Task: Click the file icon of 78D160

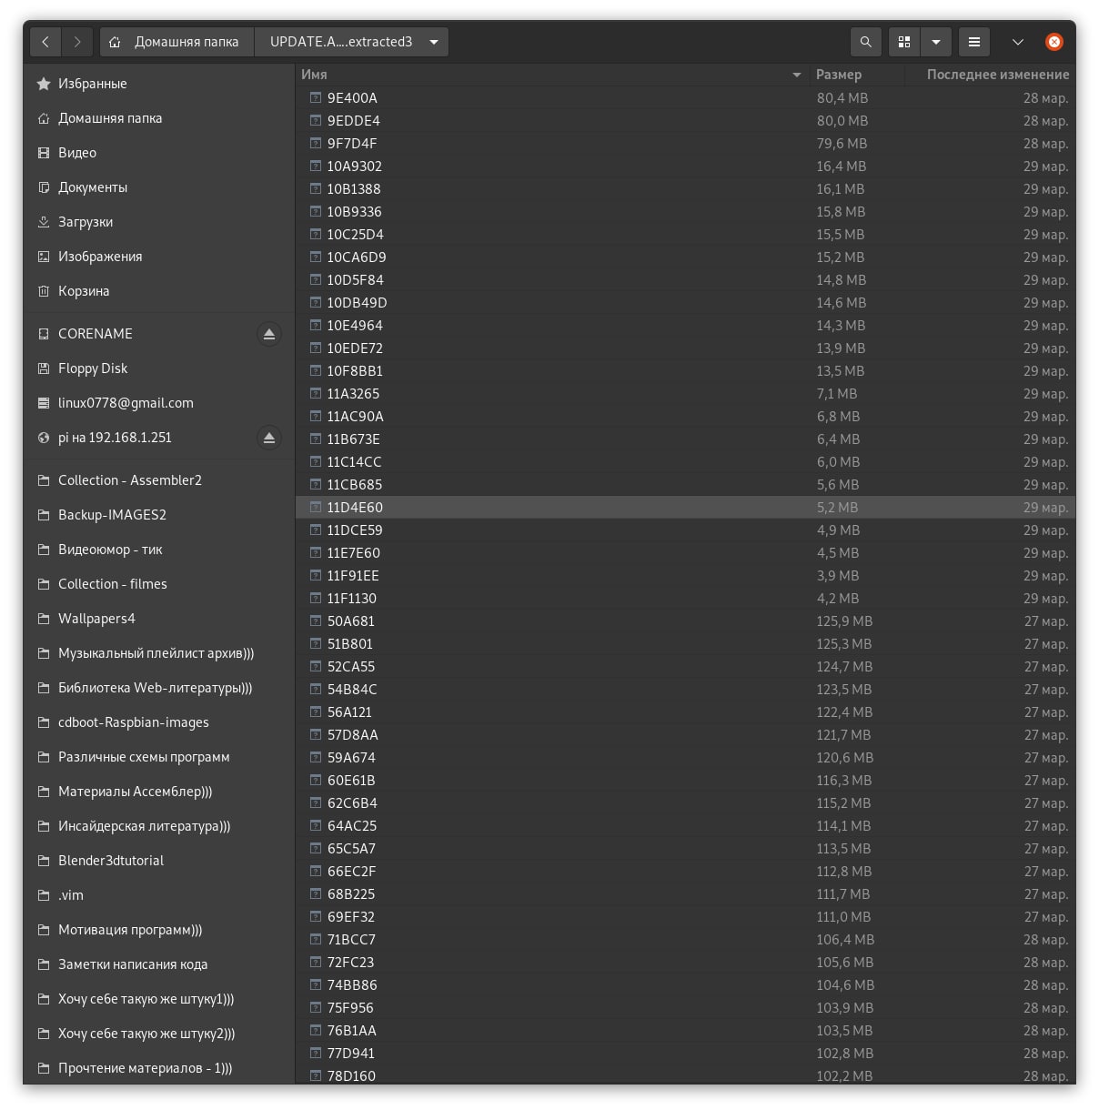Action: click(316, 1075)
